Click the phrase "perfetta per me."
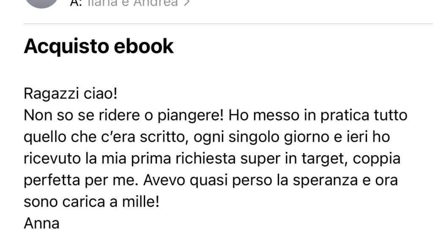This screenshot has width=433, height=236. 81,181
